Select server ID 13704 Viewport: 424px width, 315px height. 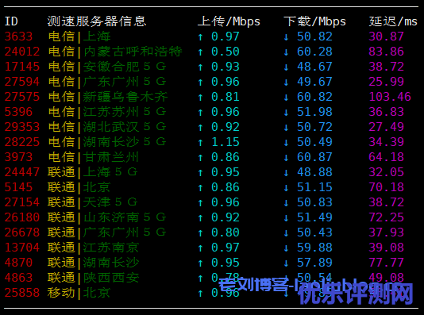click(22, 248)
